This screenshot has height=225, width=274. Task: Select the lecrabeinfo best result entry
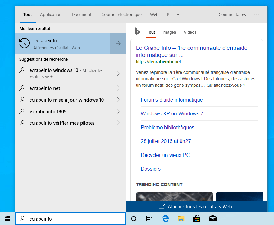[63, 44]
